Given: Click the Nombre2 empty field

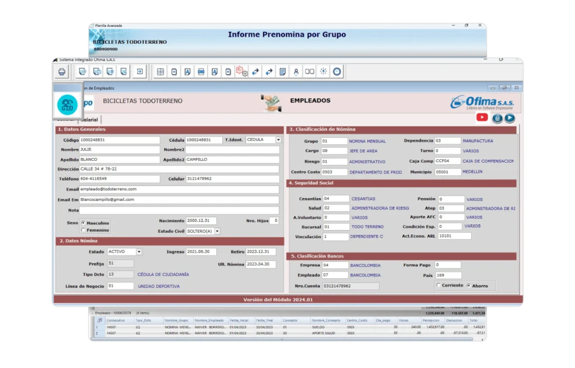Looking at the screenshot, I should click(x=232, y=150).
